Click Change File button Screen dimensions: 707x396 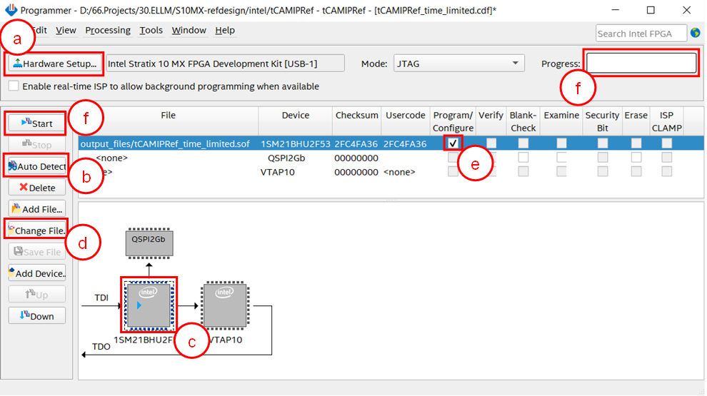coord(36,230)
